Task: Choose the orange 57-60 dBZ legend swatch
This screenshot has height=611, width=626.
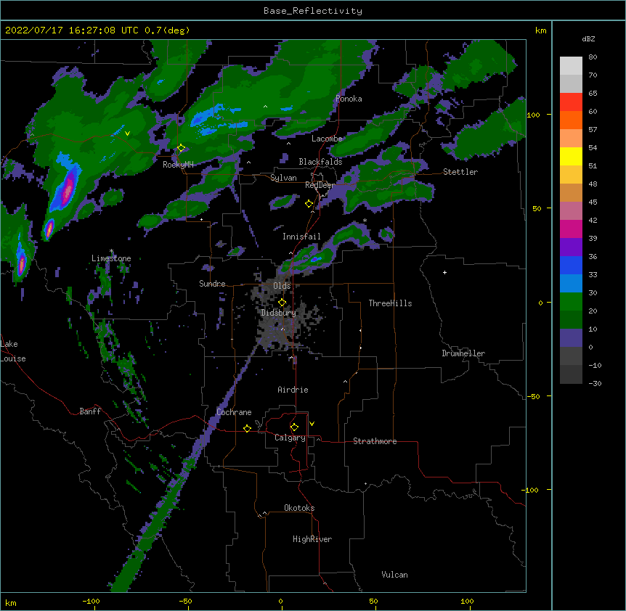Action: [571, 120]
